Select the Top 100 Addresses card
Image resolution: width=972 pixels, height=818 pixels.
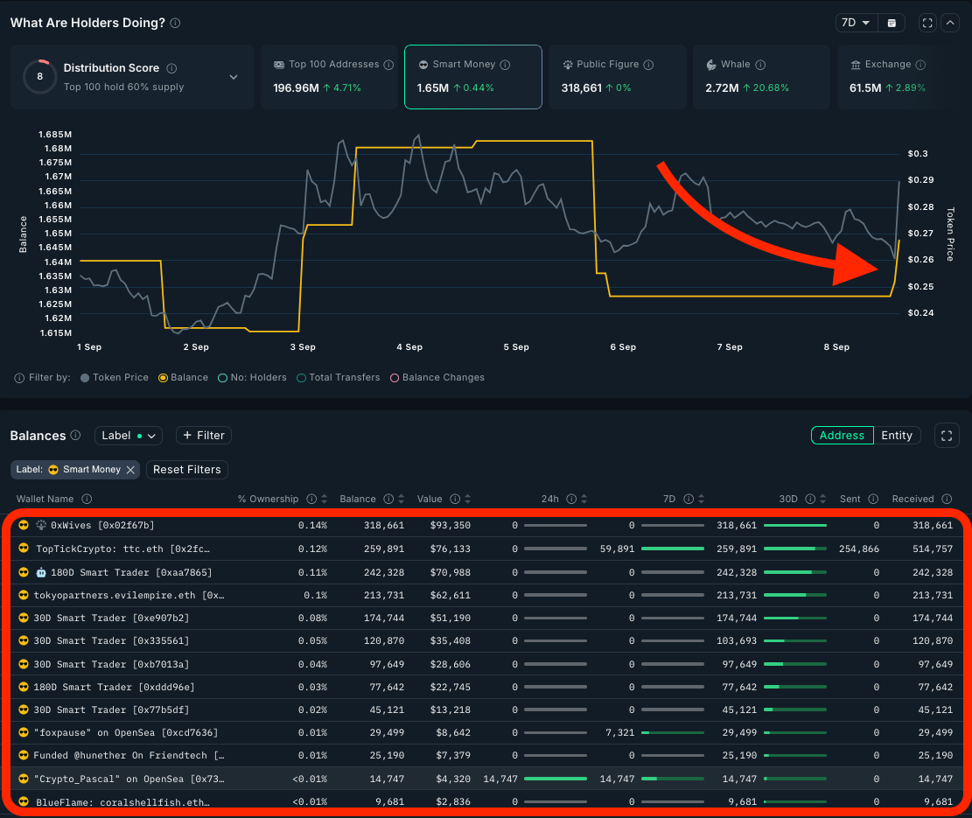click(329, 77)
